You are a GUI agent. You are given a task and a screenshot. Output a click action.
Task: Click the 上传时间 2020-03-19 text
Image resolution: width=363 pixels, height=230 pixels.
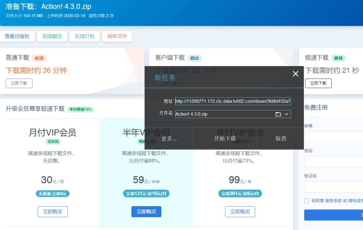tap(66, 16)
